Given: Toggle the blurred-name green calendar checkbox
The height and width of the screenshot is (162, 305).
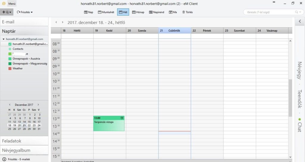Looking at the screenshot, I should (10, 54).
